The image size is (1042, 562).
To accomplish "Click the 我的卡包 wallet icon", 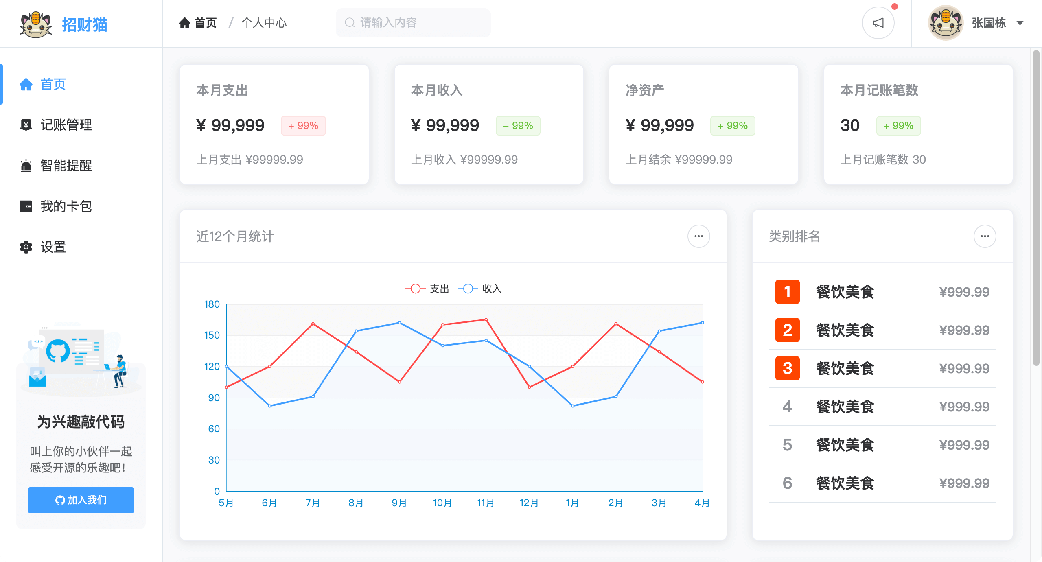I will tap(26, 206).
